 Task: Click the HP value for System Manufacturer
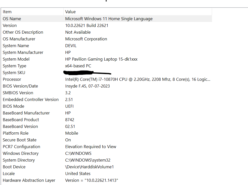68,52
